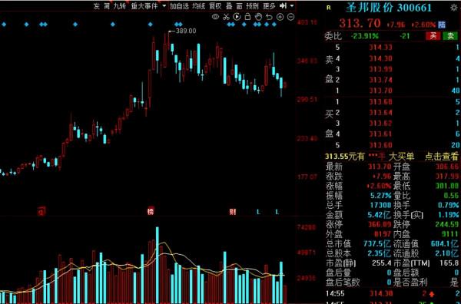This screenshot has width=461, height=304.
Task: Click the blue 陆 badge next to the price
Action: coord(442,25)
